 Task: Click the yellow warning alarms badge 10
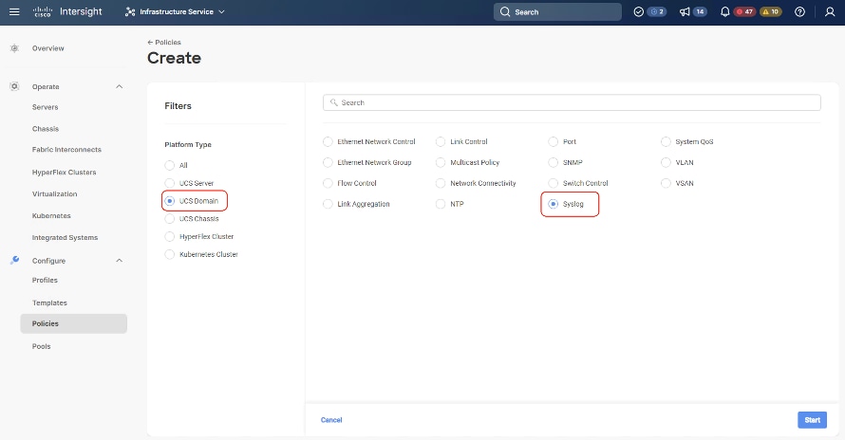point(771,11)
